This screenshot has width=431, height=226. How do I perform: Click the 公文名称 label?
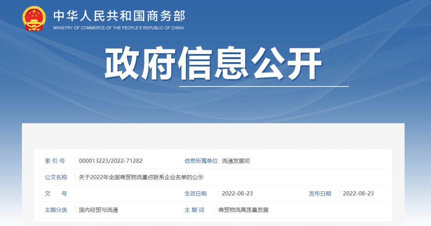point(56,177)
